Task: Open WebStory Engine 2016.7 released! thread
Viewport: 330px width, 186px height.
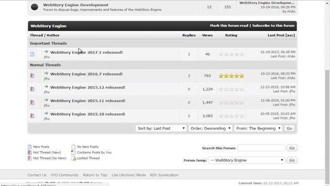Action: [x=86, y=74]
